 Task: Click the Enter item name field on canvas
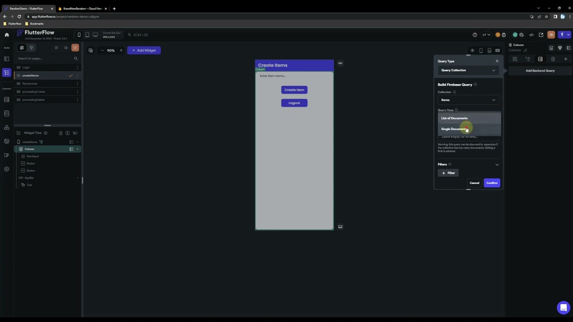pos(294,76)
